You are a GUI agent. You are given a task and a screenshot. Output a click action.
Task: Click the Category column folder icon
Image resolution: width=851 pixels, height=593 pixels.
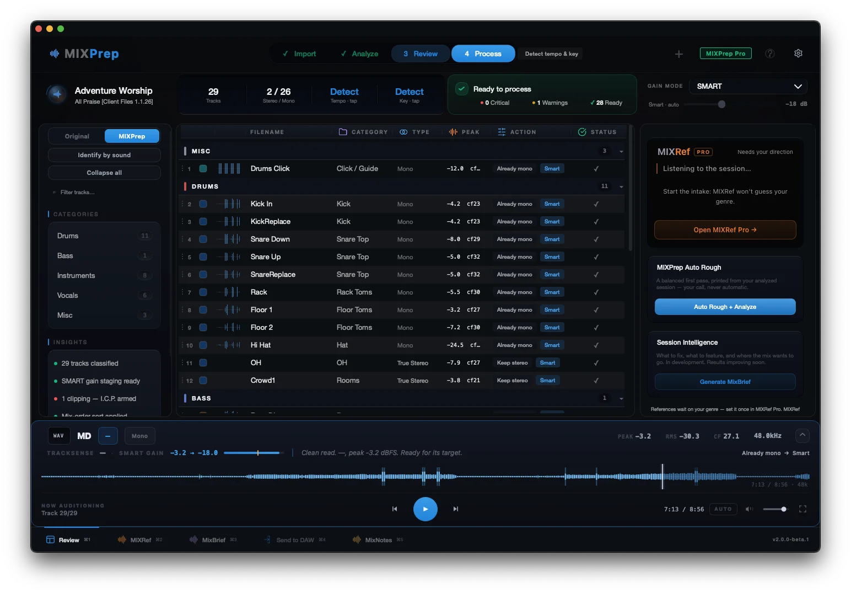[x=343, y=132]
